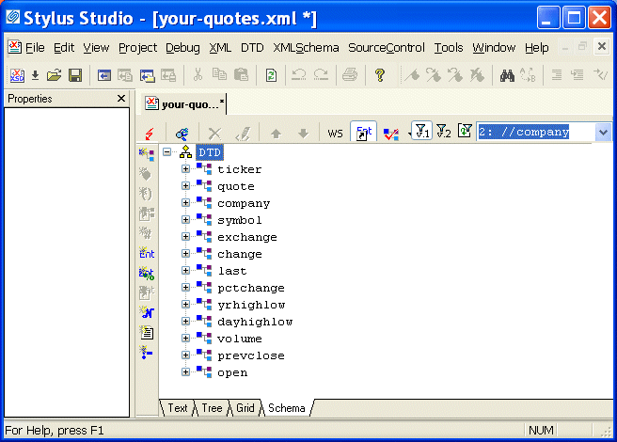Toggle the WS whitespace button

pyautogui.click(x=335, y=134)
